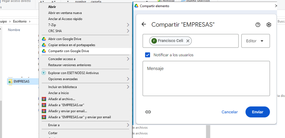Select the EMPRESAS folder icon
Viewport: 285px width, 138px height.
click(x=10, y=82)
